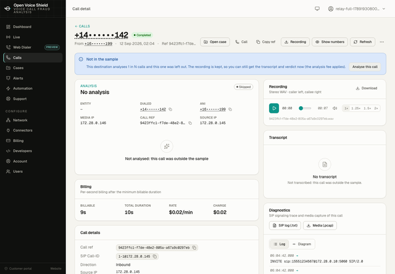Image resolution: width=395 pixels, height=274 pixels.
Task: Click the Billing card icon
Action: 8,141
